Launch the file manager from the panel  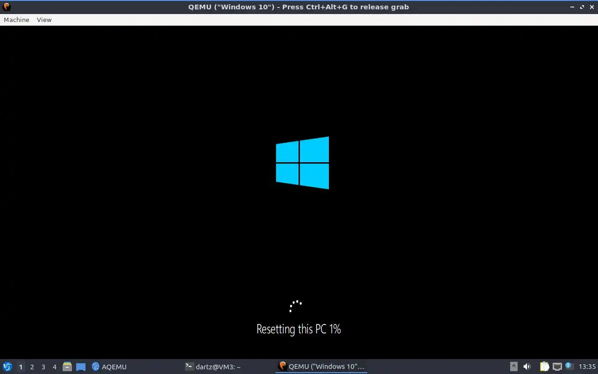(x=67, y=367)
